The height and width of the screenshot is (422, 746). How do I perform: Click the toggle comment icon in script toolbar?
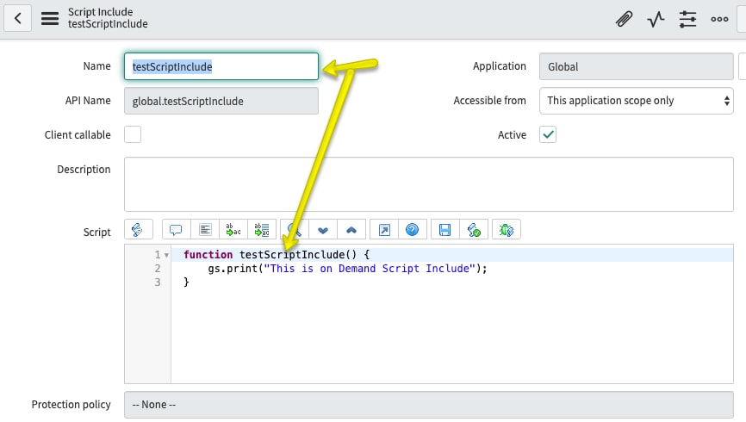point(176,230)
